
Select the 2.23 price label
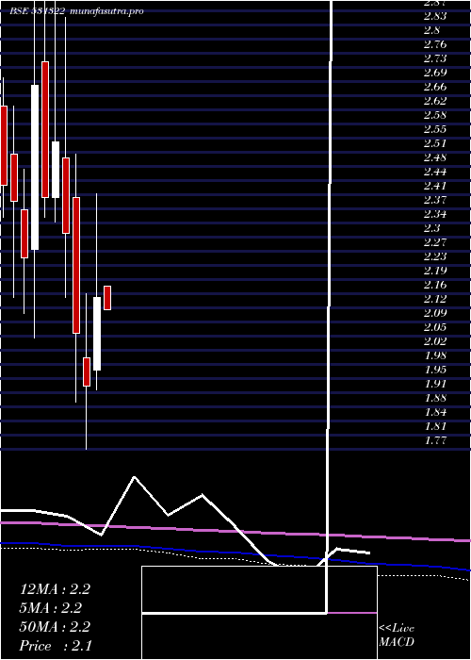coord(434,256)
